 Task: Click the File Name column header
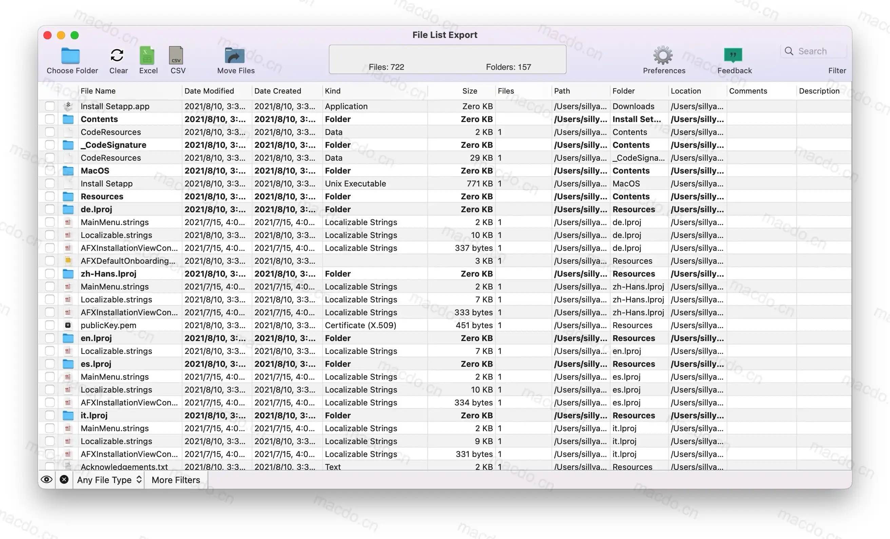(x=98, y=91)
